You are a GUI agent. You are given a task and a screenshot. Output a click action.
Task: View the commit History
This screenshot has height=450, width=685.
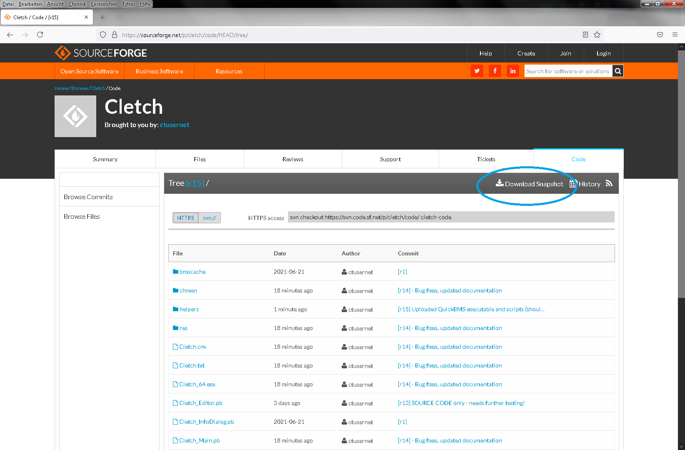tap(585, 184)
